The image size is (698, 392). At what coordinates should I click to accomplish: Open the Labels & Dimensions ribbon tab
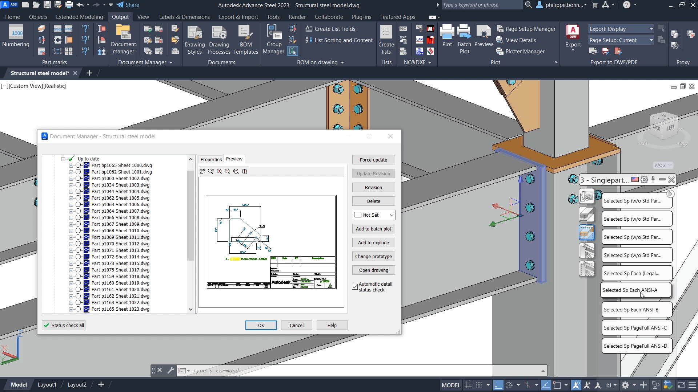click(184, 17)
